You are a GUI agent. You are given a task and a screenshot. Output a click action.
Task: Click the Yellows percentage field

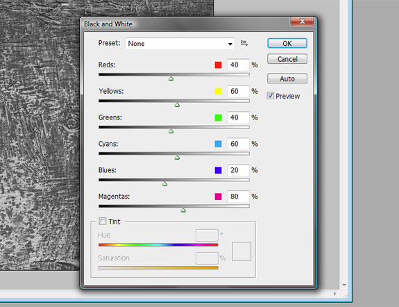click(238, 91)
